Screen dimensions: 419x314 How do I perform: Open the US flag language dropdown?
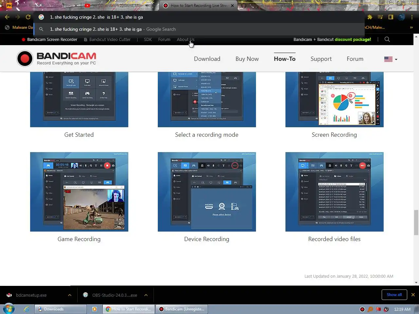[391, 59]
